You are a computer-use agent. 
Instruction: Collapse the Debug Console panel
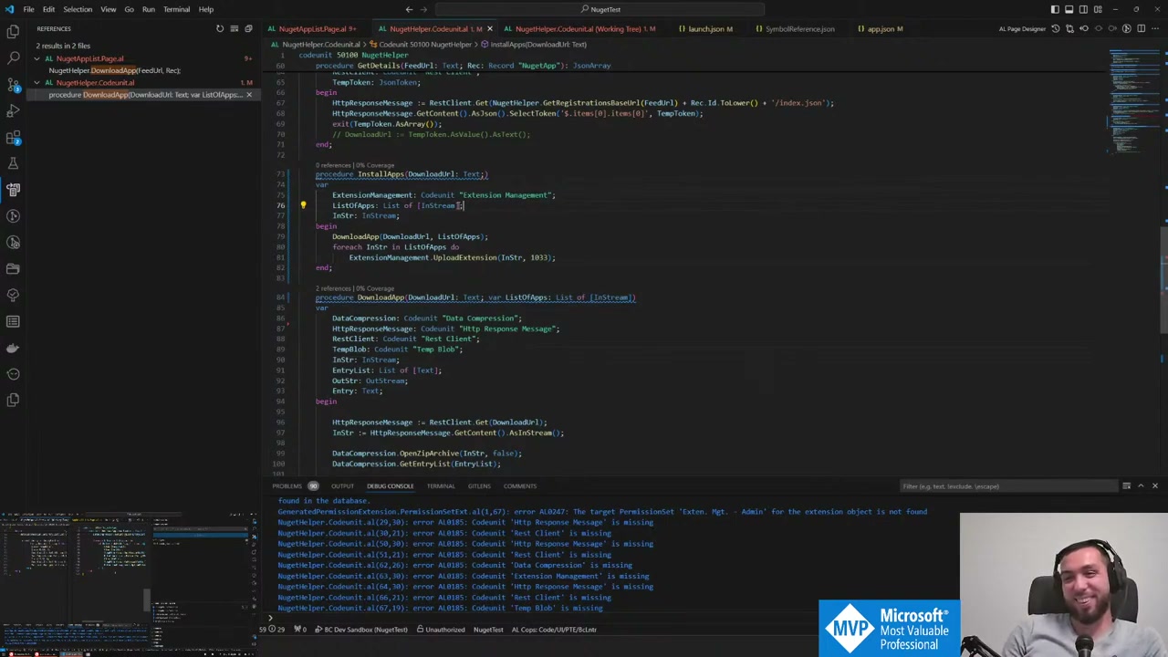point(1141,485)
